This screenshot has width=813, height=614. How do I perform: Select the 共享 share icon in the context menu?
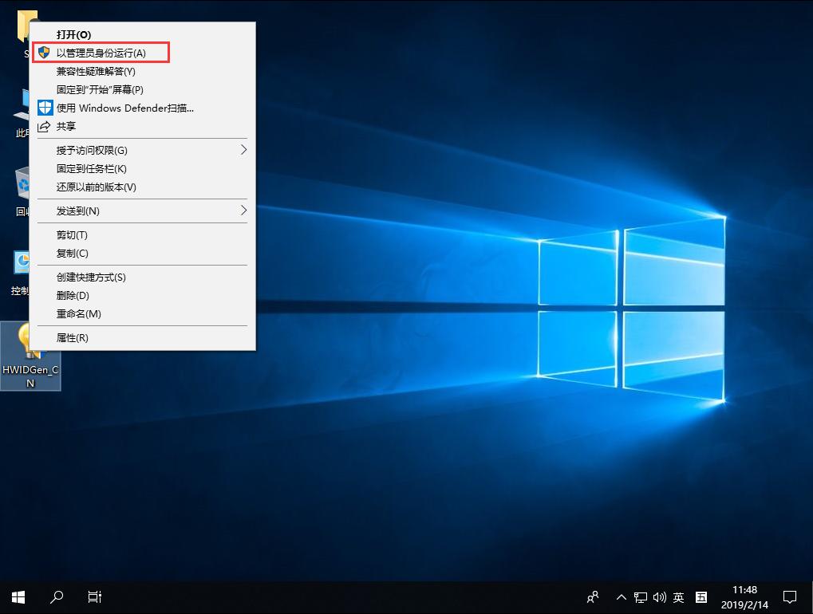[x=45, y=126]
